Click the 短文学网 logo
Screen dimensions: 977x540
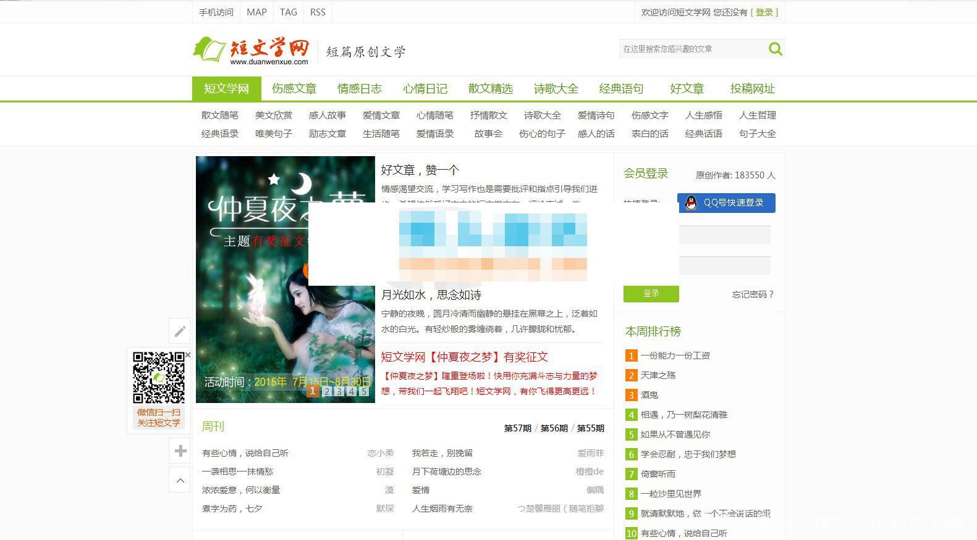point(252,50)
